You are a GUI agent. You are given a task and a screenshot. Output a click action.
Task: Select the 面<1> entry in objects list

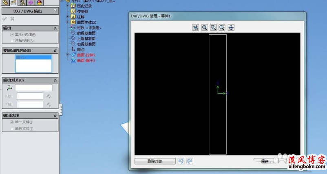pos(33,57)
